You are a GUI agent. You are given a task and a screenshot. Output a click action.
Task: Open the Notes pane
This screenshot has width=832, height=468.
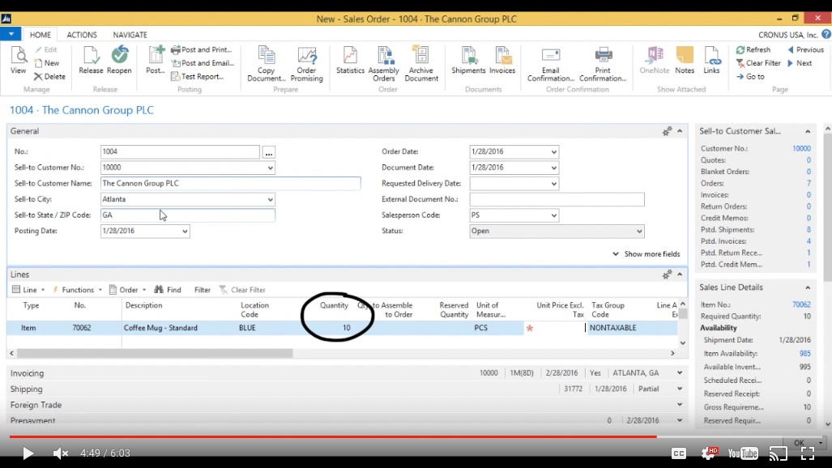[685, 60]
